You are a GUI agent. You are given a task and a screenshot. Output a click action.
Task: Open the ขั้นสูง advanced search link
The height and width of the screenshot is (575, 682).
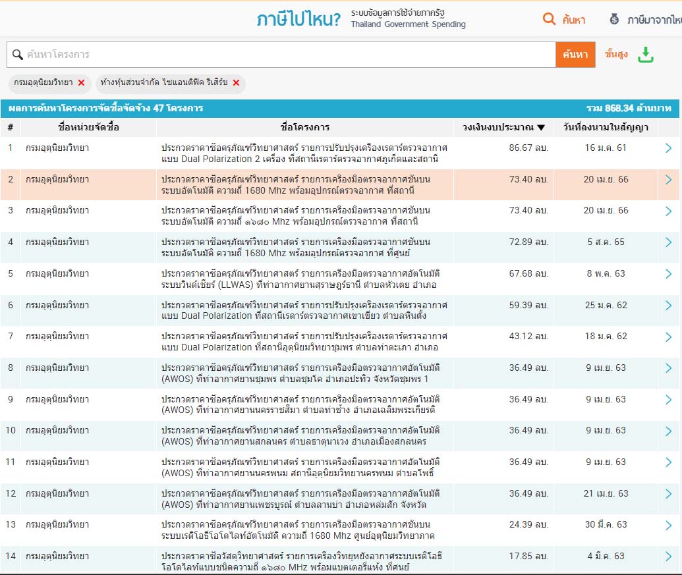(x=615, y=55)
